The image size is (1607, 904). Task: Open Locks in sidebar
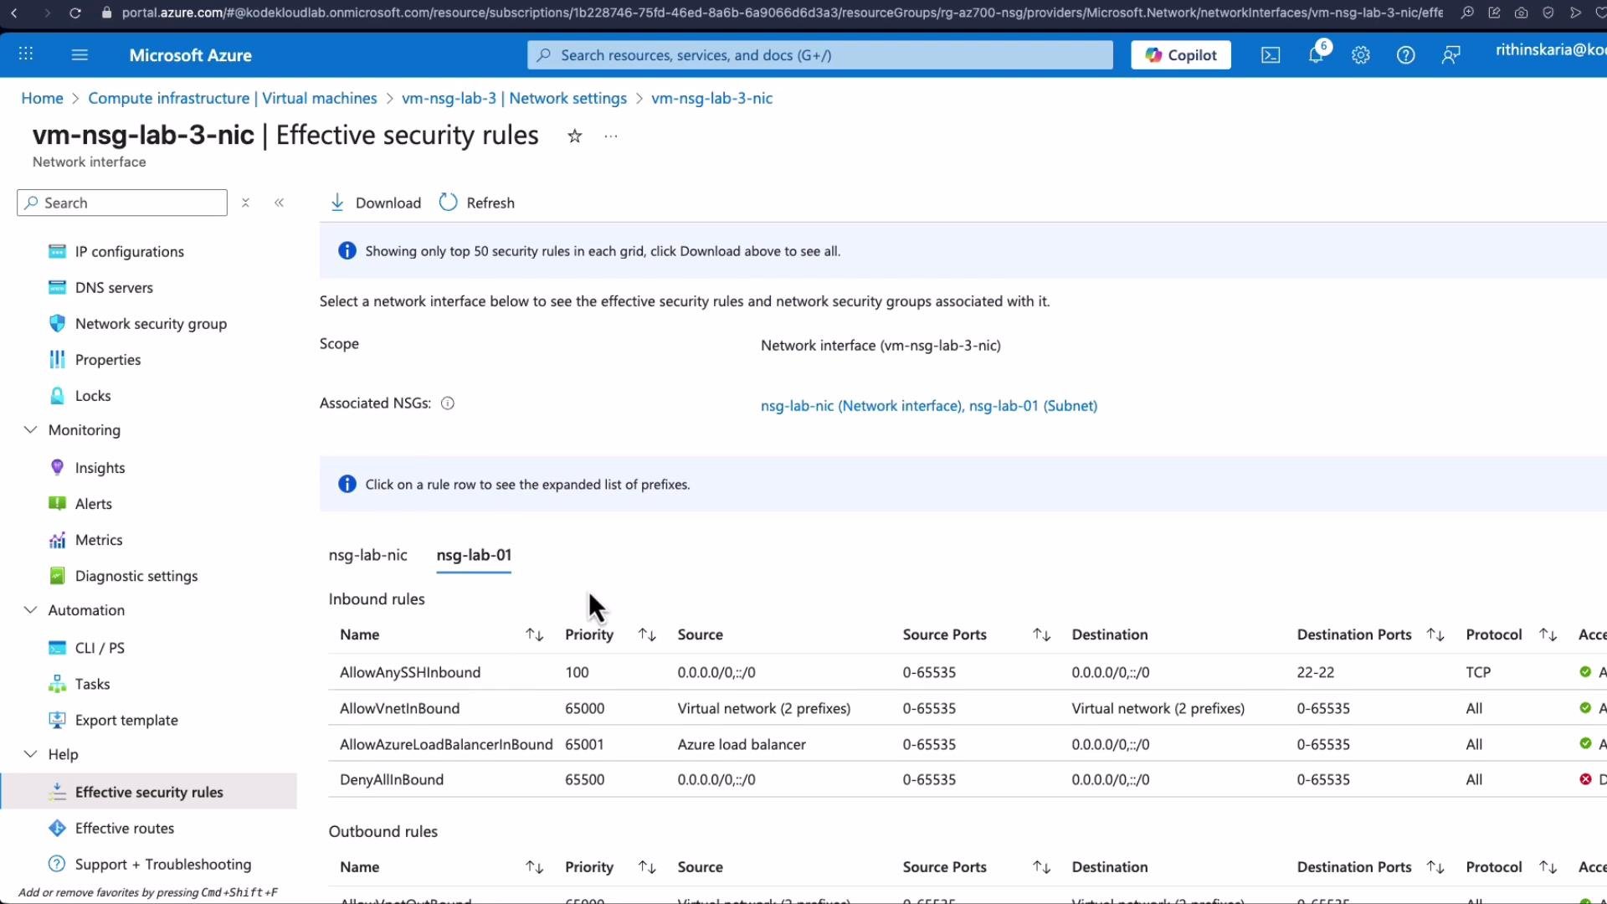click(93, 396)
